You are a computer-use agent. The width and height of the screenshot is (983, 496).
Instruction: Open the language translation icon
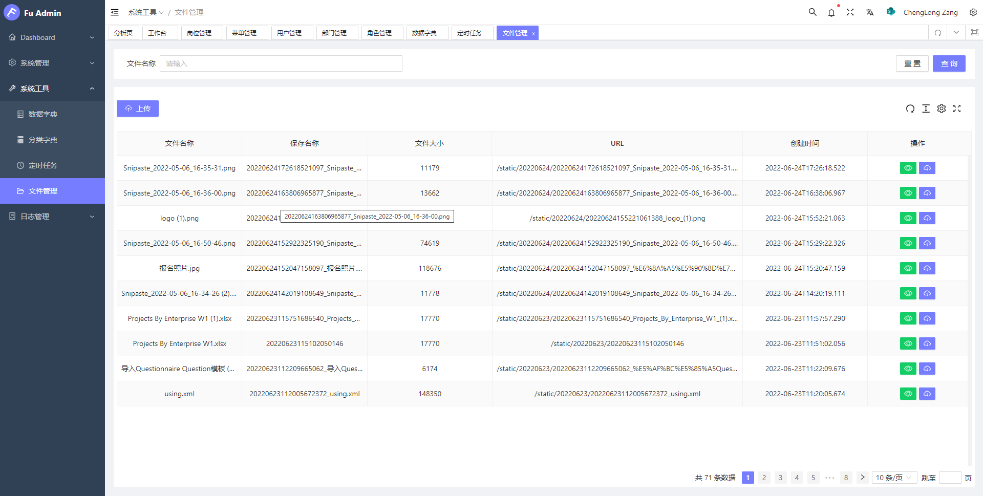coord(869,12)
